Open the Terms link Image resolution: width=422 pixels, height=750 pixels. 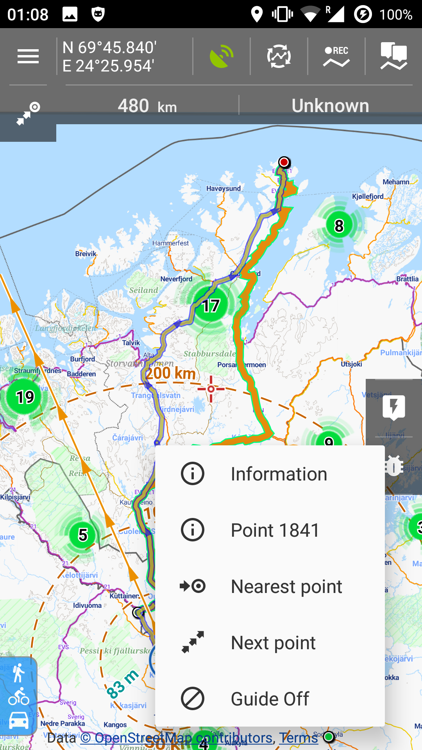point(299,738)
